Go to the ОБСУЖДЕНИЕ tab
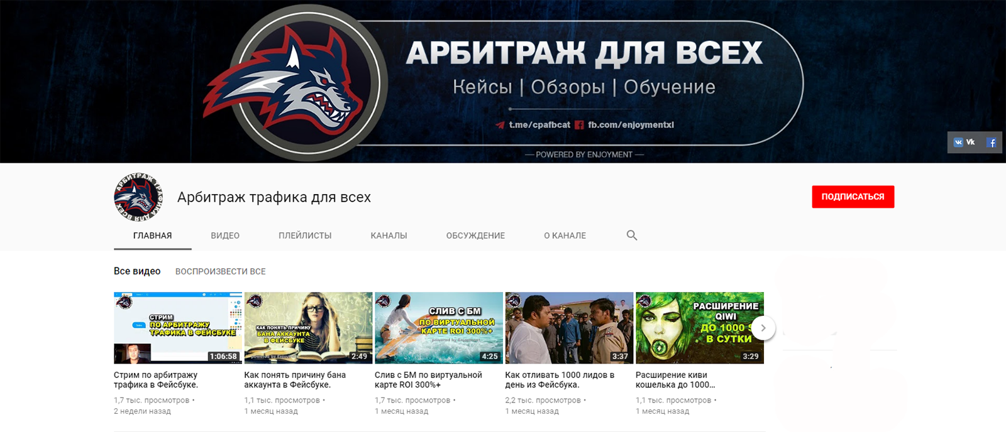This screenshot has width=1006, height=432. [475, 235]
